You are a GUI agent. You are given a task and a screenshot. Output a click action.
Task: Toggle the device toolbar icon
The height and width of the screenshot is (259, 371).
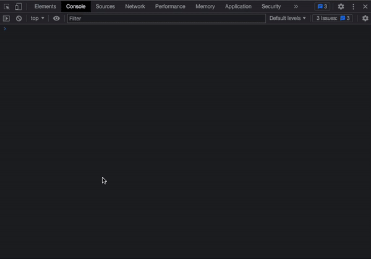click(18, 7)
